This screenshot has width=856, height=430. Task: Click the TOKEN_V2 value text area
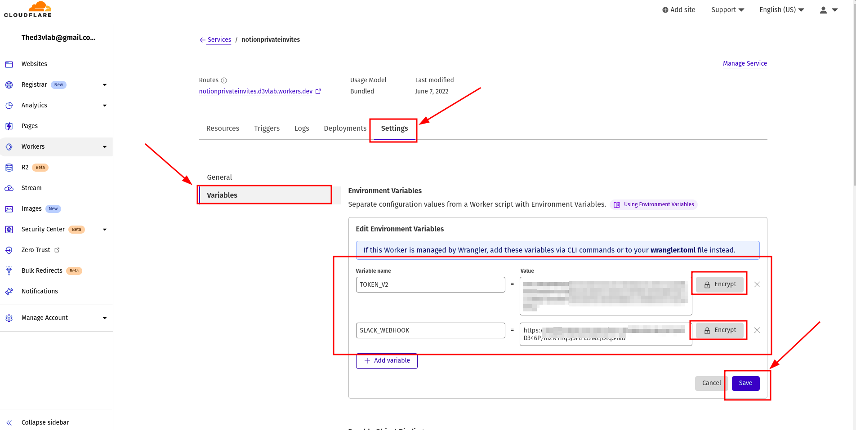[x=606, y=296]
